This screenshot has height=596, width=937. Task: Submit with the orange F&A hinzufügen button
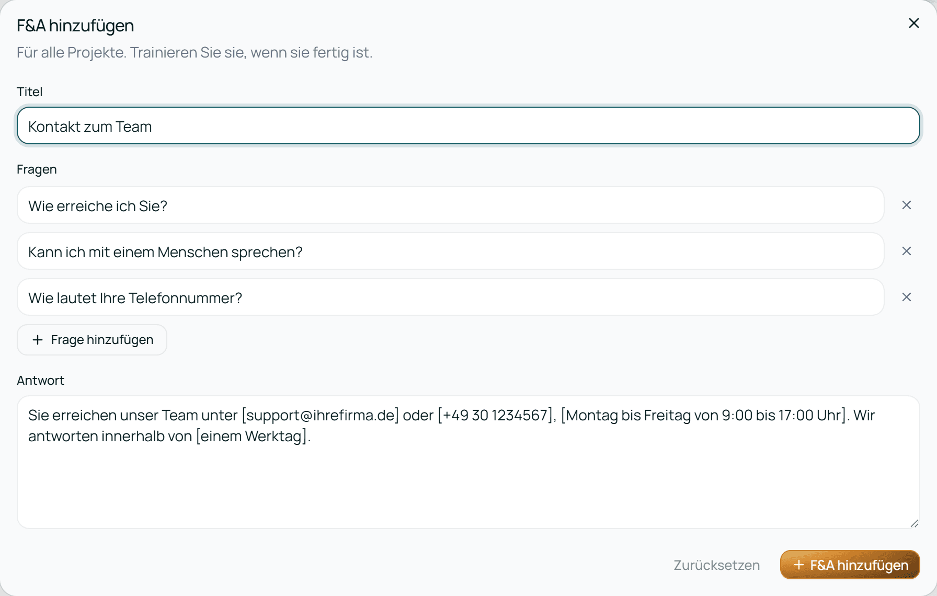point(850,565)
